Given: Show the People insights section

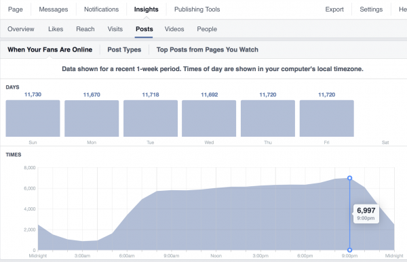Looking at the screenshot, I should 207,29.
